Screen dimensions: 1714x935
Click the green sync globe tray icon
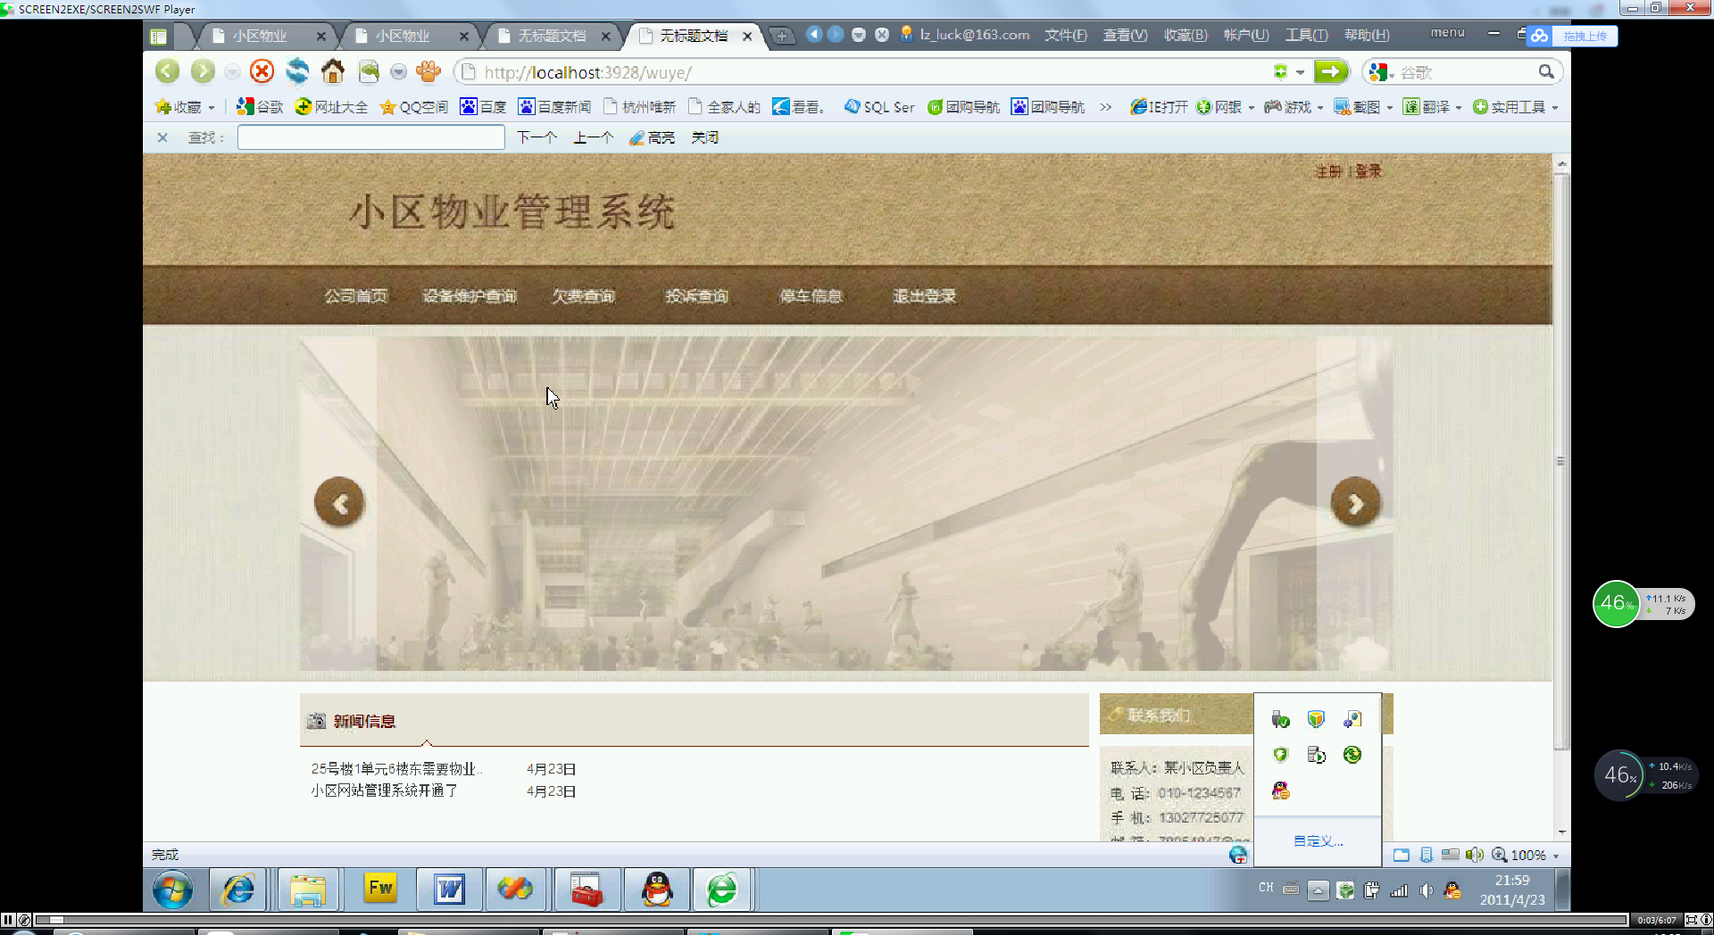pyautogui.click(x=1352, y=755)
